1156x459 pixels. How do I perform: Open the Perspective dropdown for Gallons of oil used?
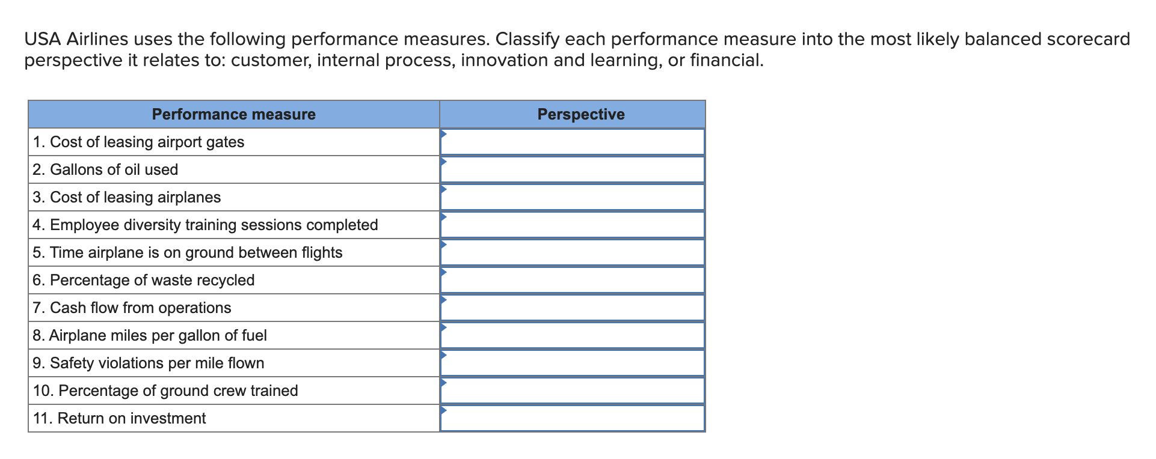click(571, 169)
